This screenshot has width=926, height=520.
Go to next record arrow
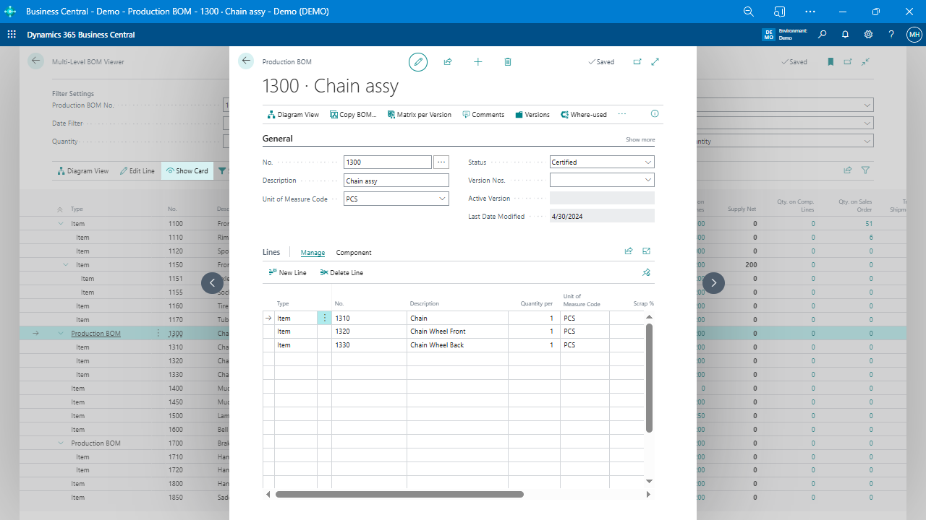point(713,283)
